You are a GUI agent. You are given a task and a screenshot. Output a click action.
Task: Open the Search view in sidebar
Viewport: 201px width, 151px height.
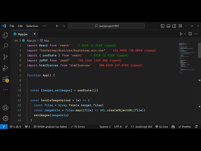point(5,46)
